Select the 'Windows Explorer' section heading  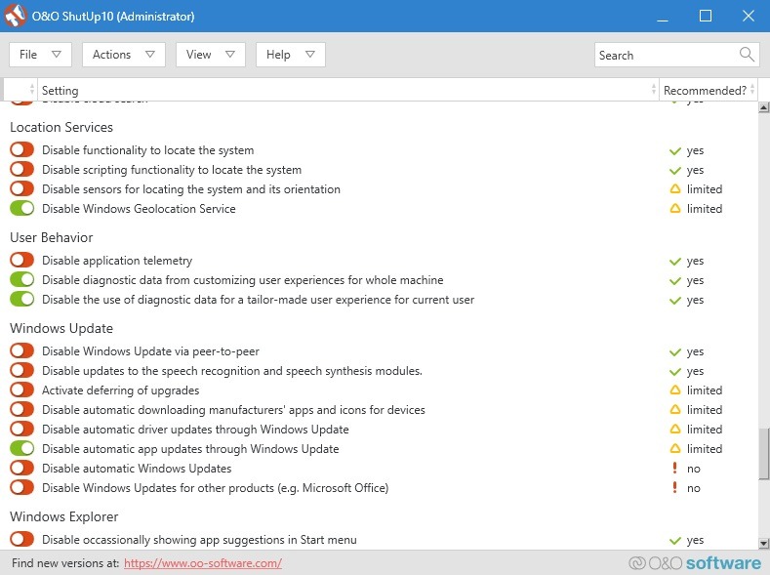coord(64,516)
